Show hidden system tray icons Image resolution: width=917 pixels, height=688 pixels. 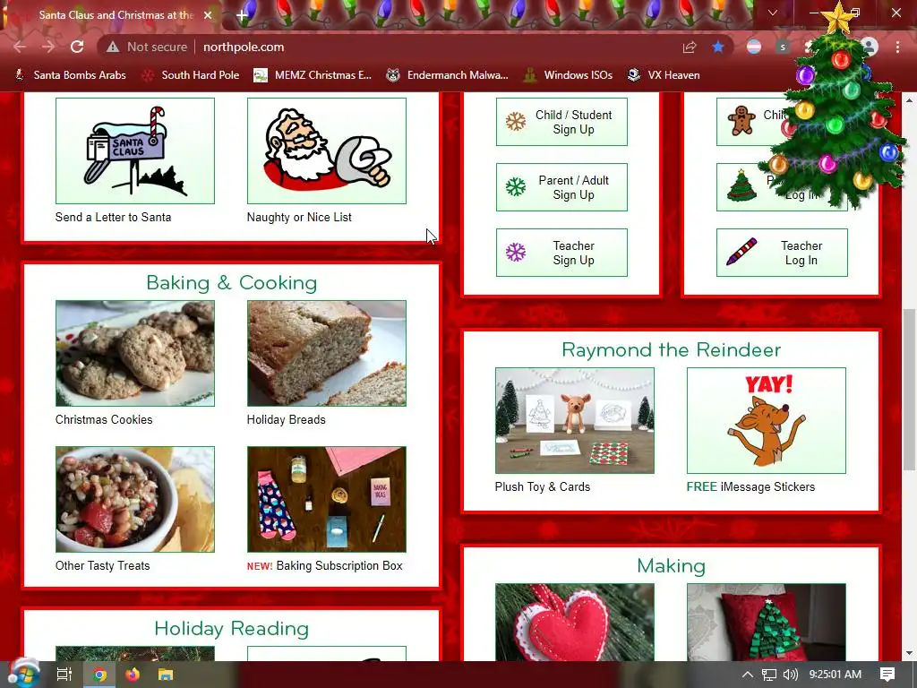point(748,675)
